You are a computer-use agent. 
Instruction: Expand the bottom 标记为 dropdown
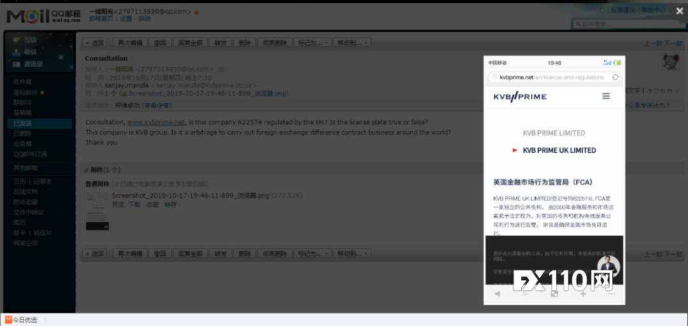coord(313,253)
